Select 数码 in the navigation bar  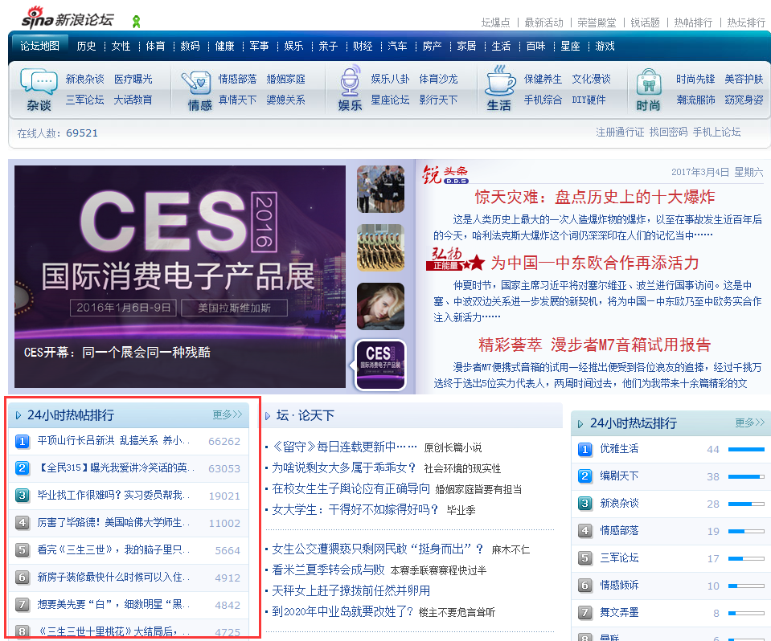(190, 46)
